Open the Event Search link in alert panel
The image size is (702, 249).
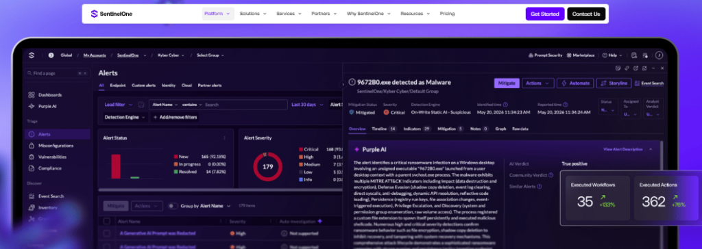coord(650,83)
